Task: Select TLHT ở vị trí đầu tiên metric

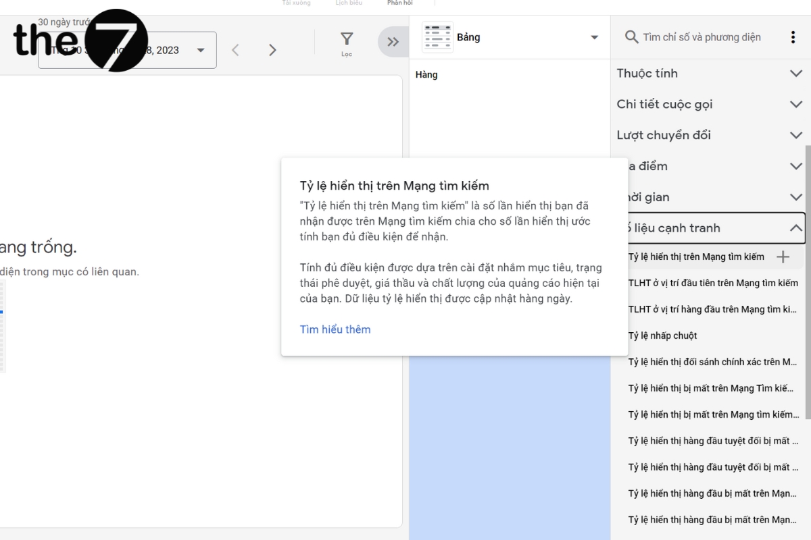Action: tap(712, 283)
